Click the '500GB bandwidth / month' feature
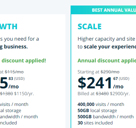 tap(106, 117)
